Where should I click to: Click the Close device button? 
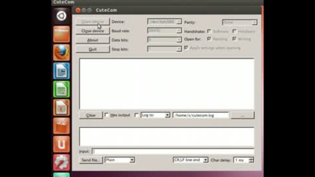point(93,31)
